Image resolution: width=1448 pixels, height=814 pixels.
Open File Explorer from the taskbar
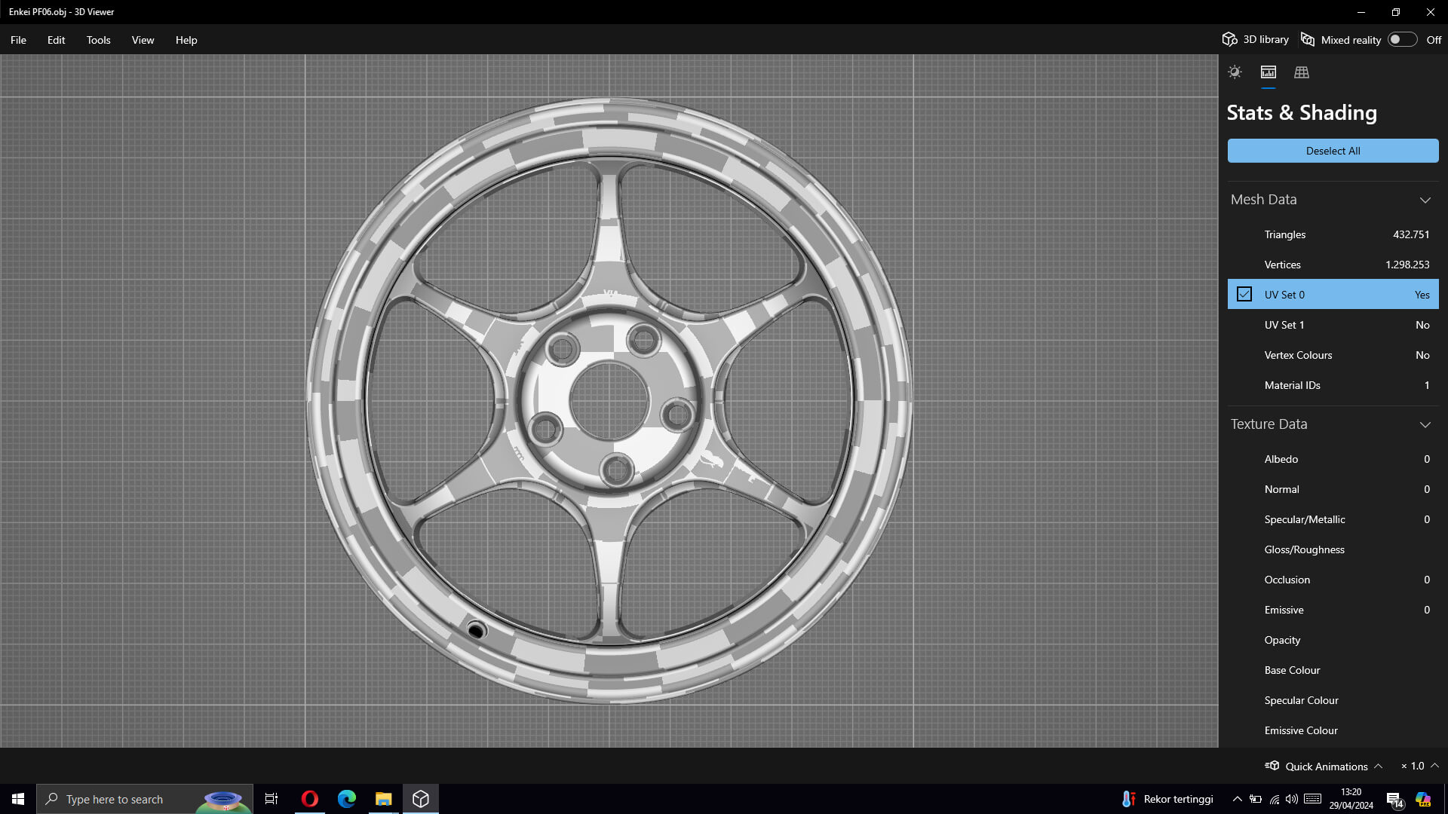pyautogui.click(x=383, y=799)
